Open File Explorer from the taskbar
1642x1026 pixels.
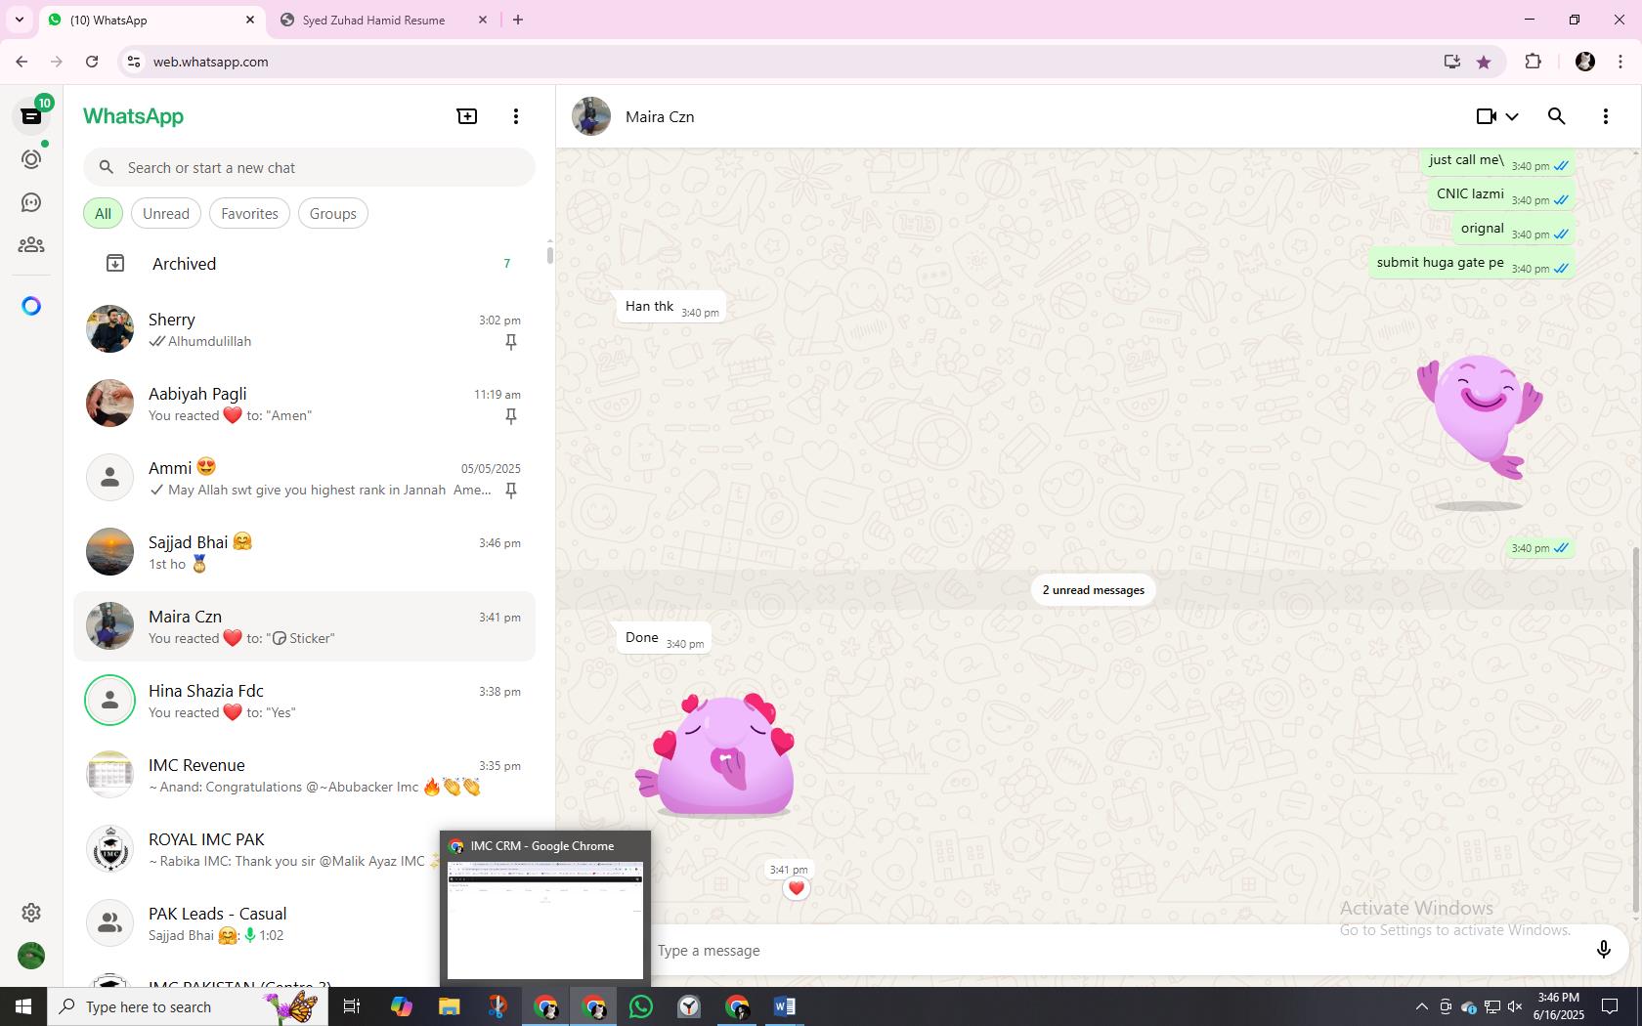[449, 1006]
